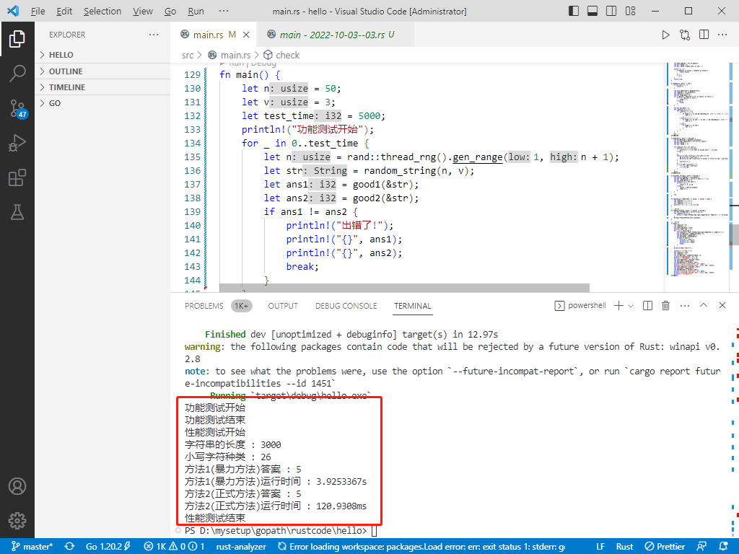Open the Visual Studio Code logo menu
Image resolution: width=739 pixels, height=554 pixels.
13,11
